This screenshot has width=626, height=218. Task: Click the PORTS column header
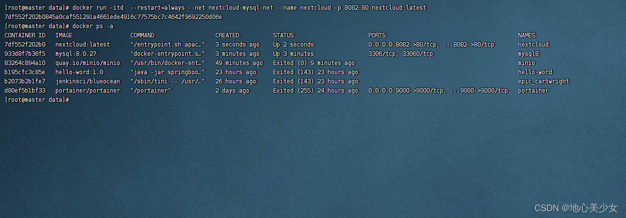click(377, 35)
